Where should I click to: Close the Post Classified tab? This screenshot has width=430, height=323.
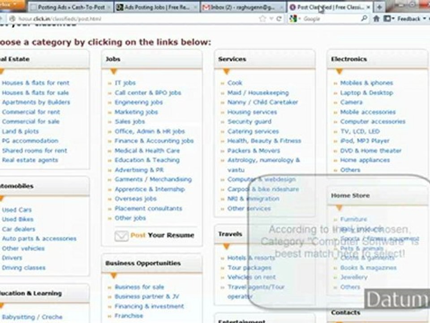pyautogui.click(x=368, y=8)
